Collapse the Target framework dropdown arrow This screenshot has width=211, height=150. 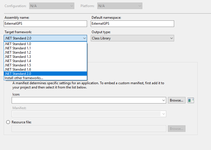(x=85, y=38)
